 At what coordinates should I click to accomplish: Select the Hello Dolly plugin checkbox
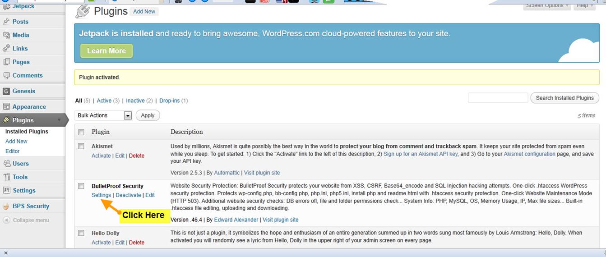pos(81,233)
